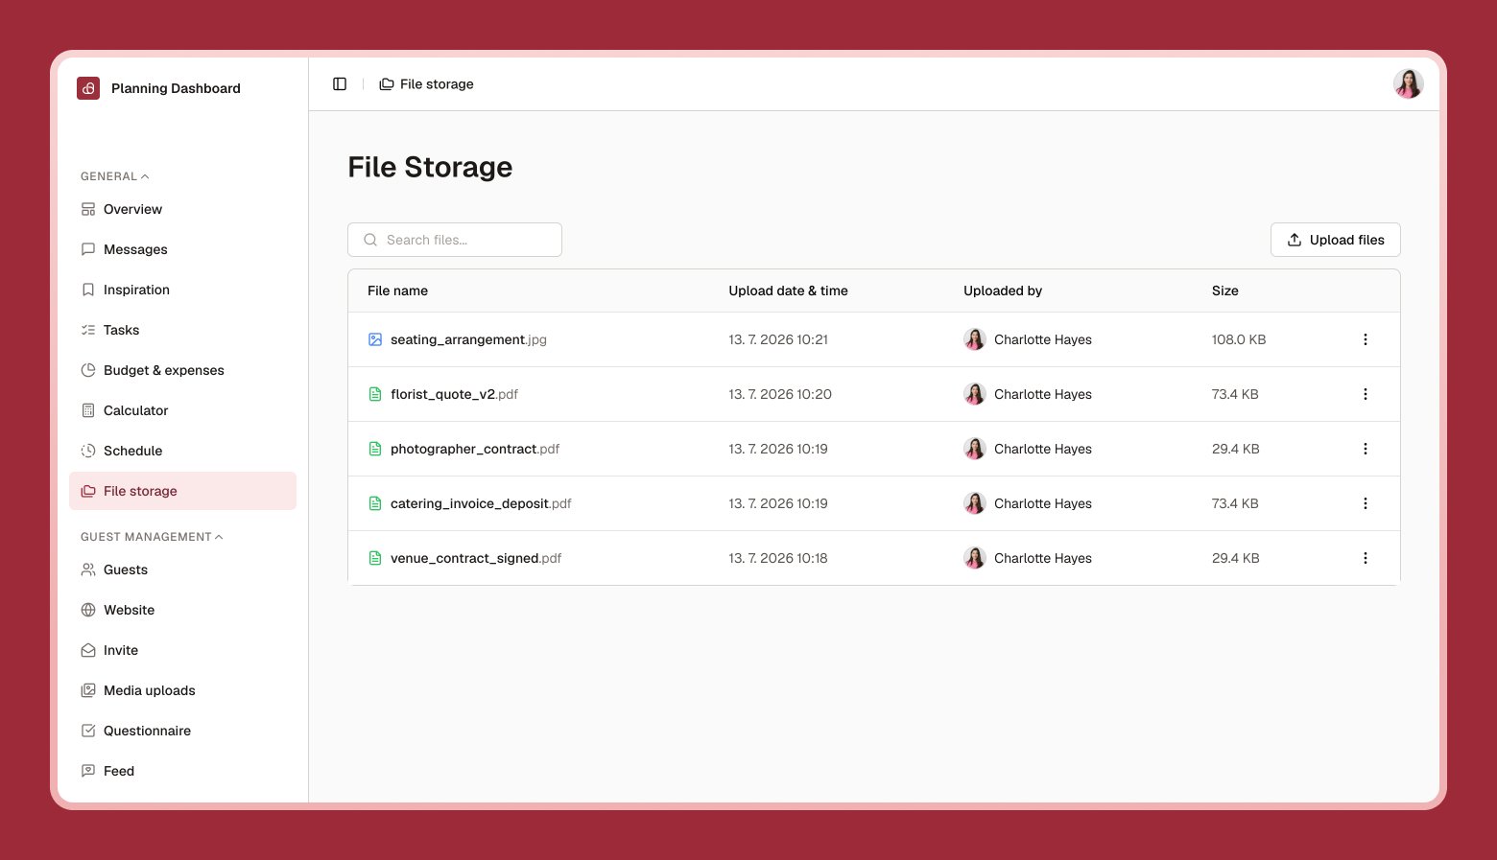Open Questionnaire from sidebar
The height and width of the screenshot is (860, 1497).
[x=182, y=731]
